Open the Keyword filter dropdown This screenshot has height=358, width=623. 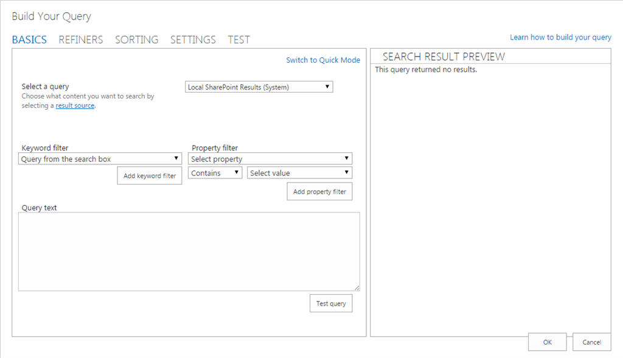(x=100, y=159)
